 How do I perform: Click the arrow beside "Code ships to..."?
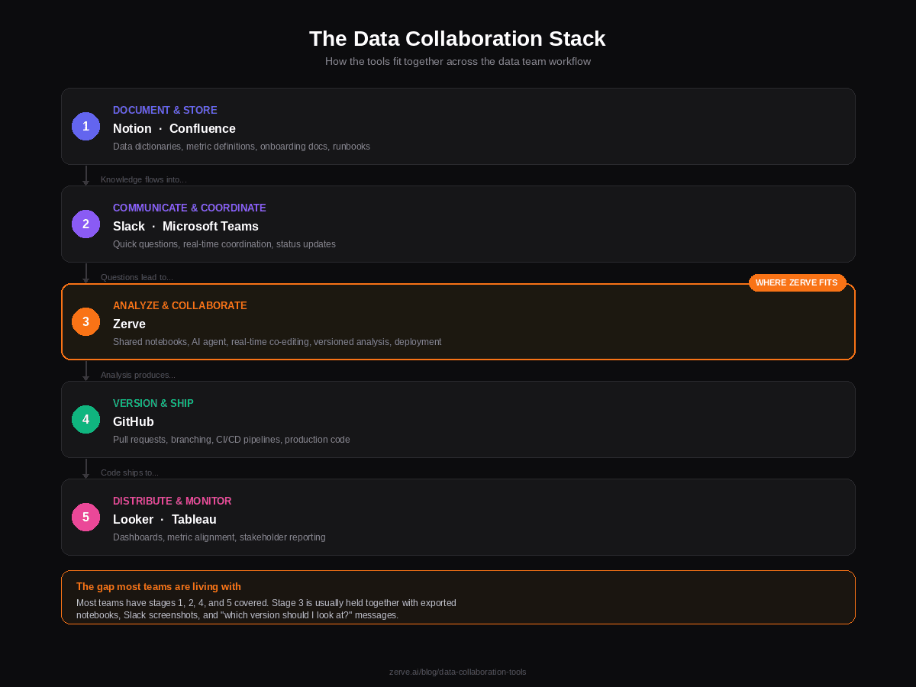point(86,469)
